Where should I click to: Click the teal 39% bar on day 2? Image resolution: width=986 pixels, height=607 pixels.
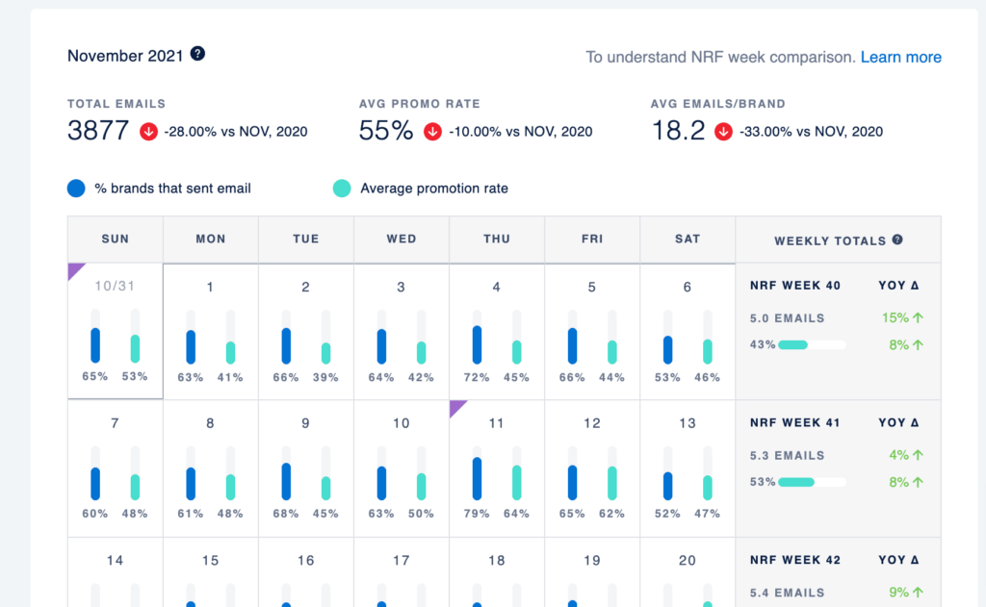coord(325,353)
